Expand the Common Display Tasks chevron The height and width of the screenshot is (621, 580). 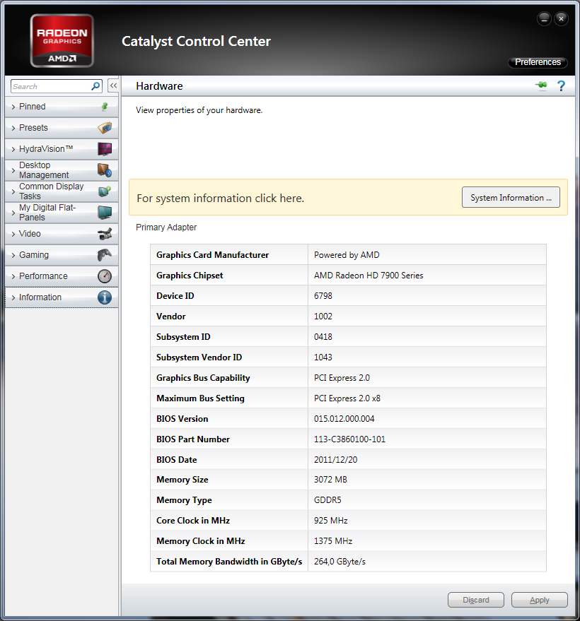coord(13,191)
